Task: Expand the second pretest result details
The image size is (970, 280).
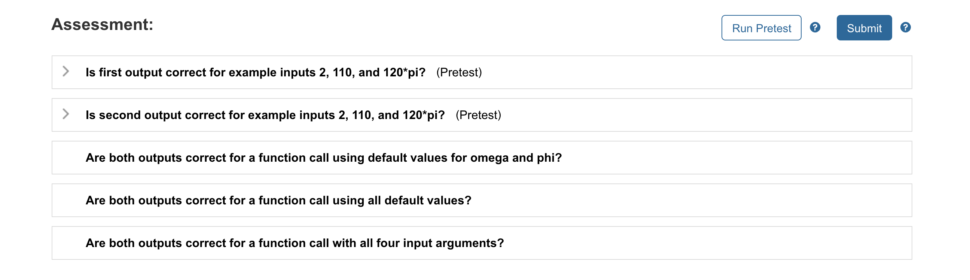Action: point(66,113)
